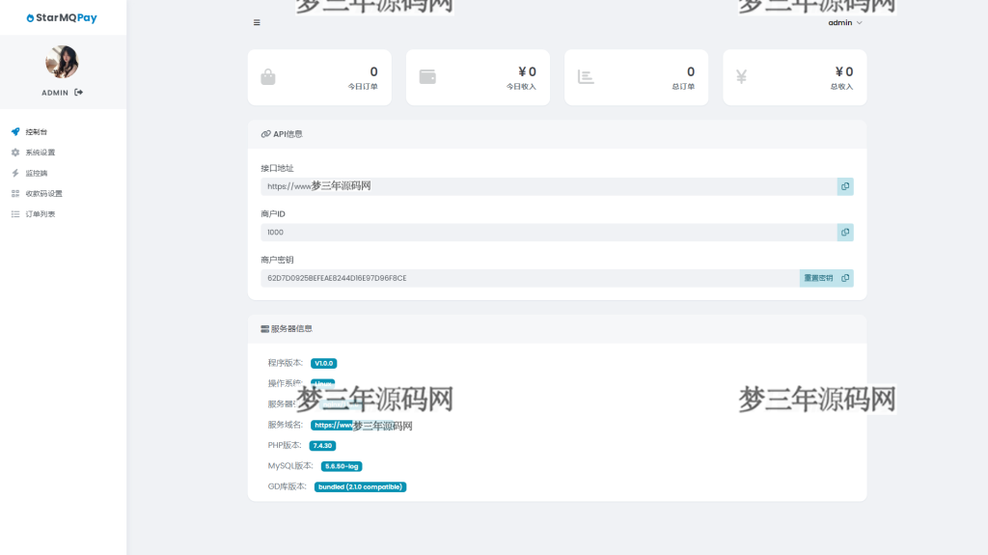Click the chart icon on 总订单 card

(x=586, y=77)
